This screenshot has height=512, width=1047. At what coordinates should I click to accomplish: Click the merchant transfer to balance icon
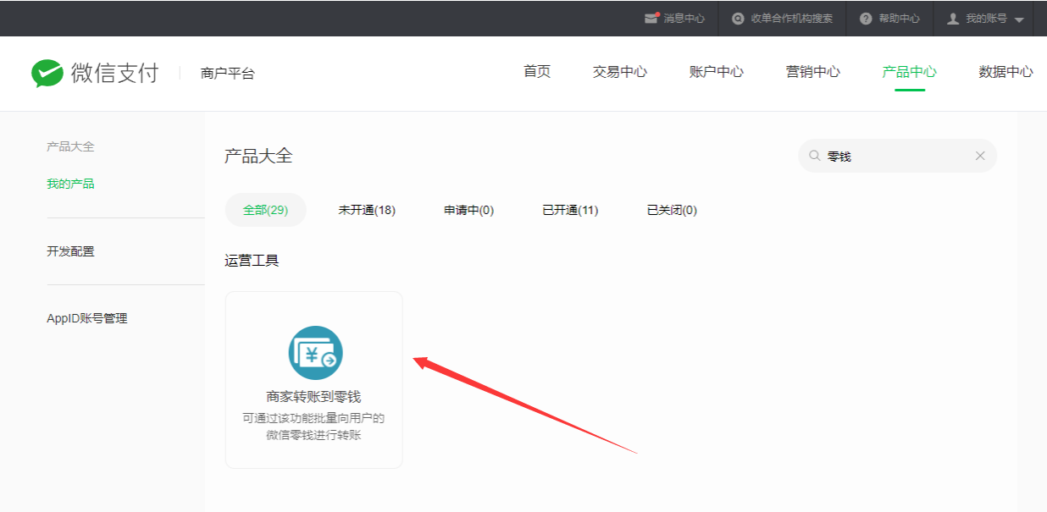click(x=315, y=353)
